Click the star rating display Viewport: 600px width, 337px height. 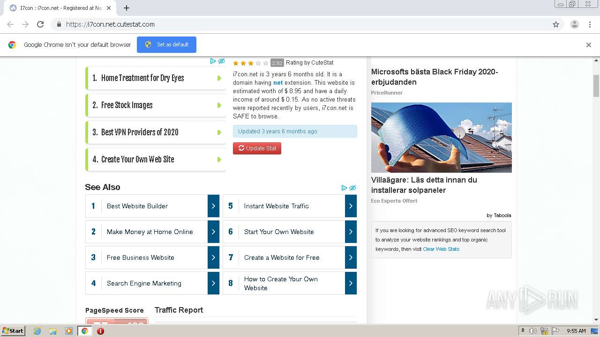[x=250, y=63]
